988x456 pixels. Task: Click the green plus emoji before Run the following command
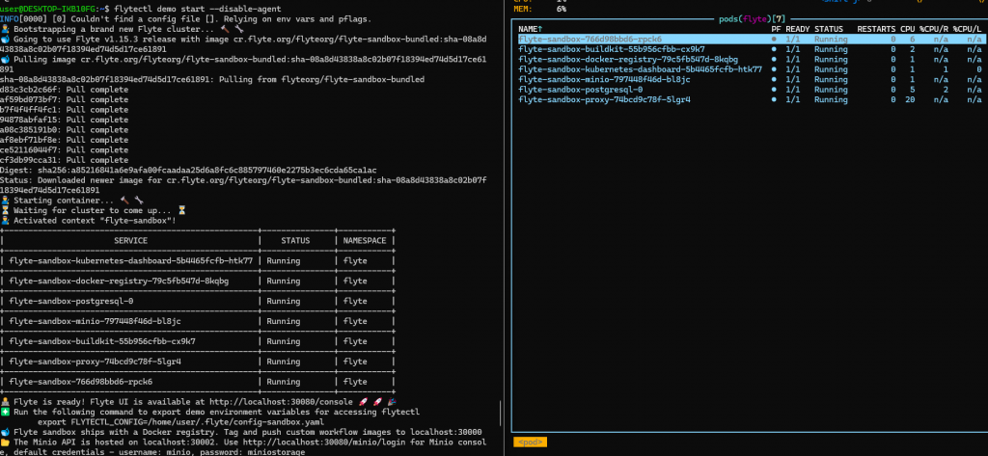point(5,412)
